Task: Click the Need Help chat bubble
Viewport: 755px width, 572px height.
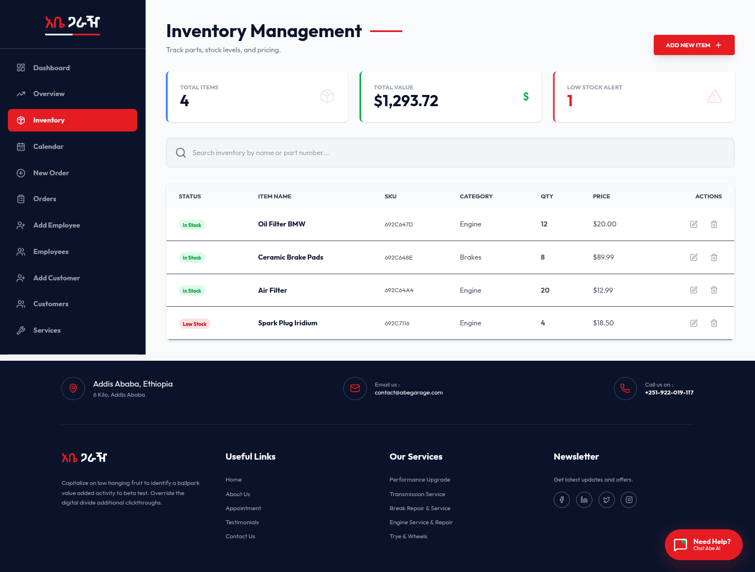Action: click(703, 544)
